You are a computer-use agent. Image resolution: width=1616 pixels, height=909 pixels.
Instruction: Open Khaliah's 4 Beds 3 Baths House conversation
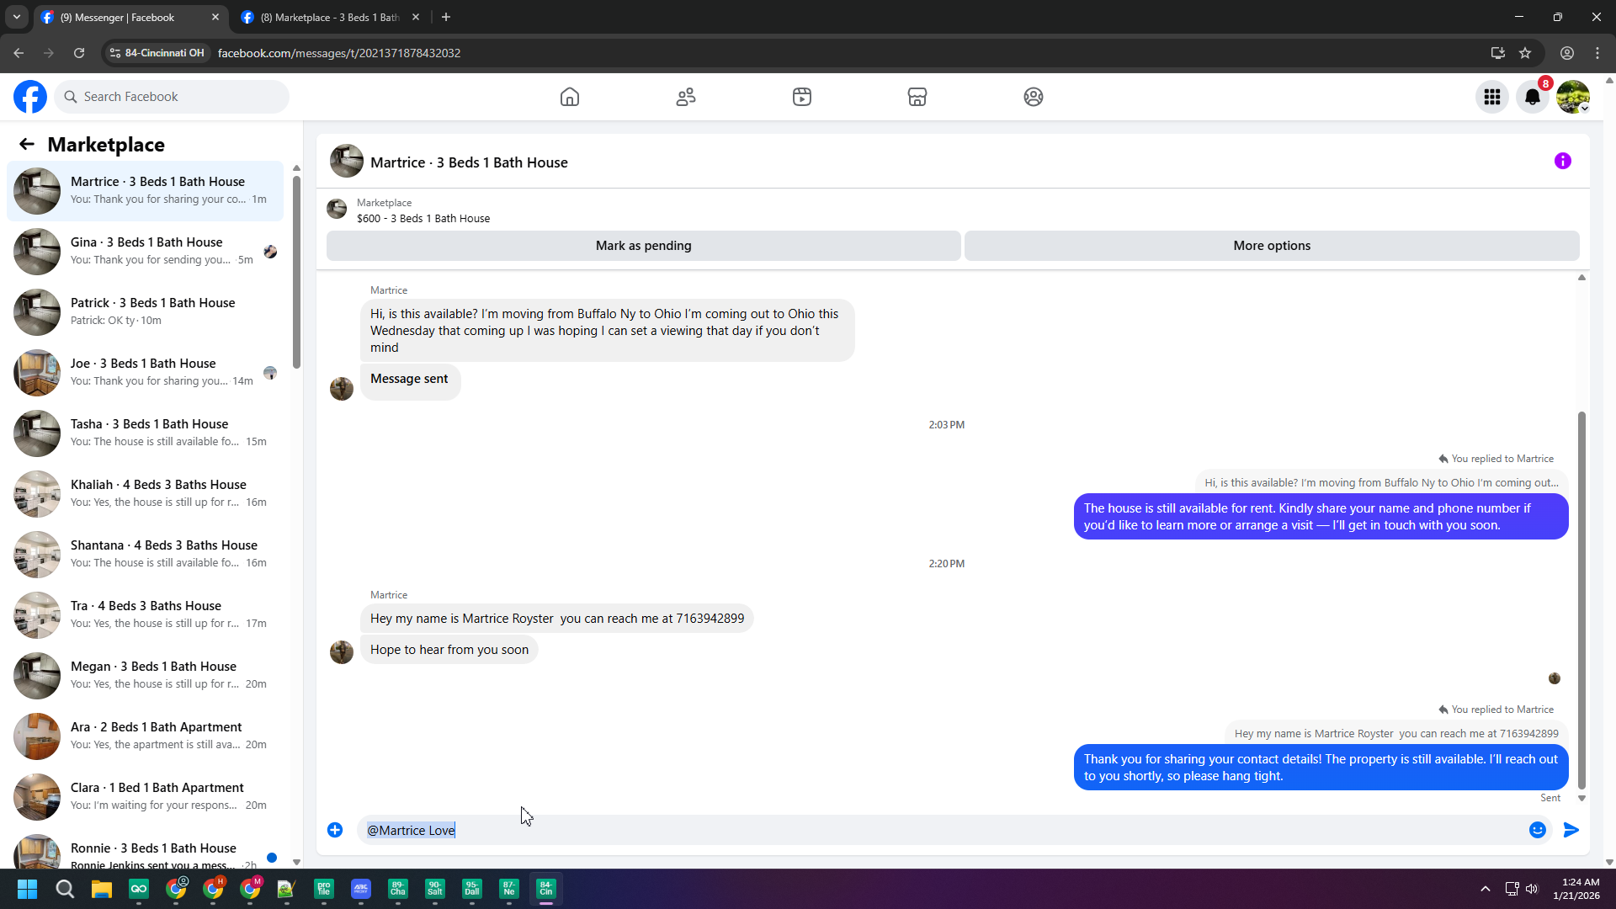click(145, 493)
